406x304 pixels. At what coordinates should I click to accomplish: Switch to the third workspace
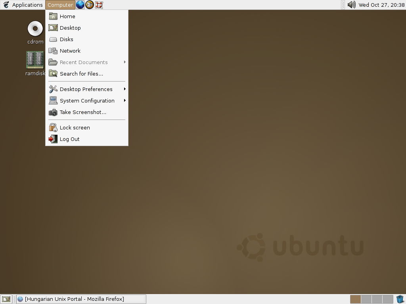(377, 299)
